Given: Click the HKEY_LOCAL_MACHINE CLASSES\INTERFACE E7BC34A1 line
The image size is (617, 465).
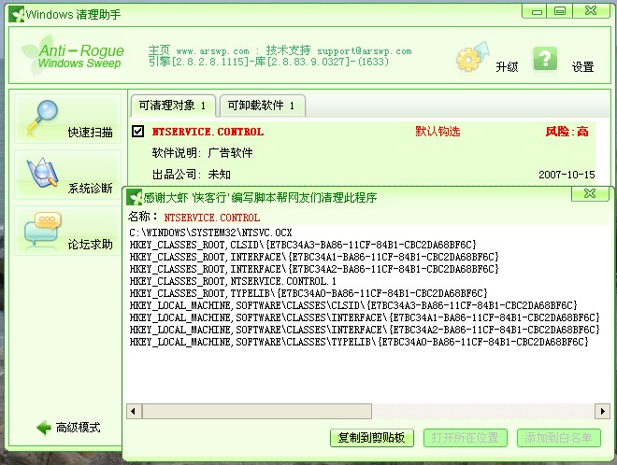Looking at the screenshot, I should pos(365,317).
